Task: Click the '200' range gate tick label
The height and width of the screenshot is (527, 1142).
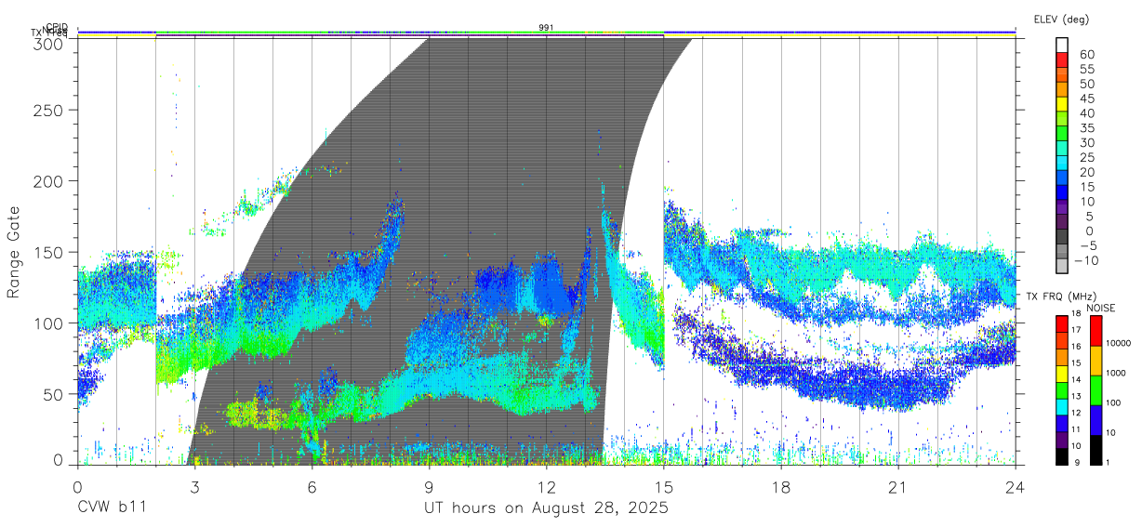Action: tap(50, 180)
